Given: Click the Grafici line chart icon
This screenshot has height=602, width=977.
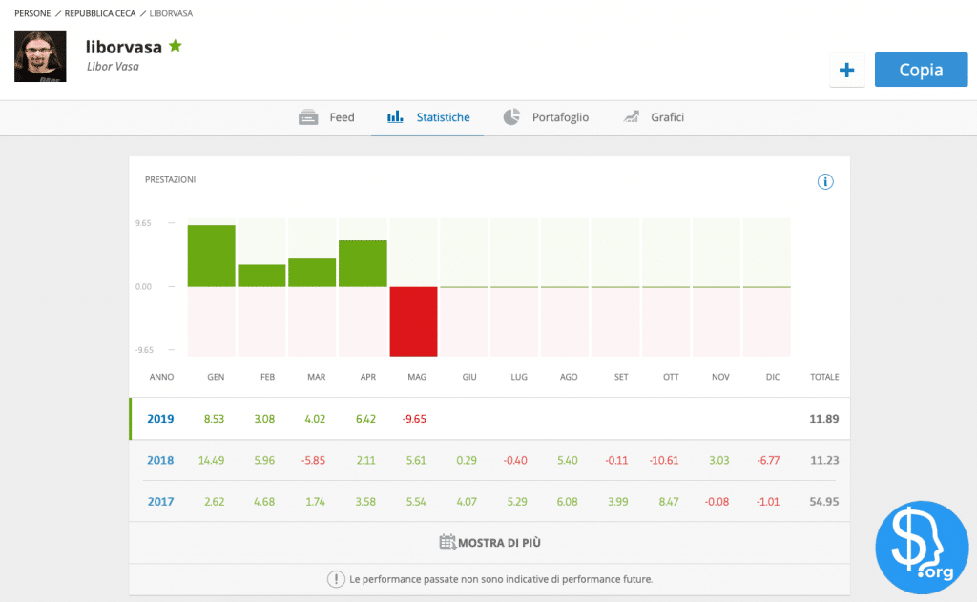Looking at the screenshot, I should coord(632,116).
